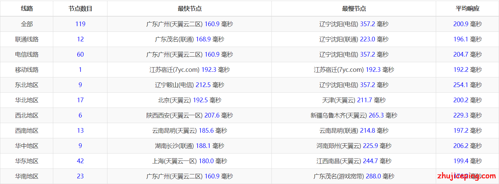Click node count 23 for 华南地区

click(80, 176)
